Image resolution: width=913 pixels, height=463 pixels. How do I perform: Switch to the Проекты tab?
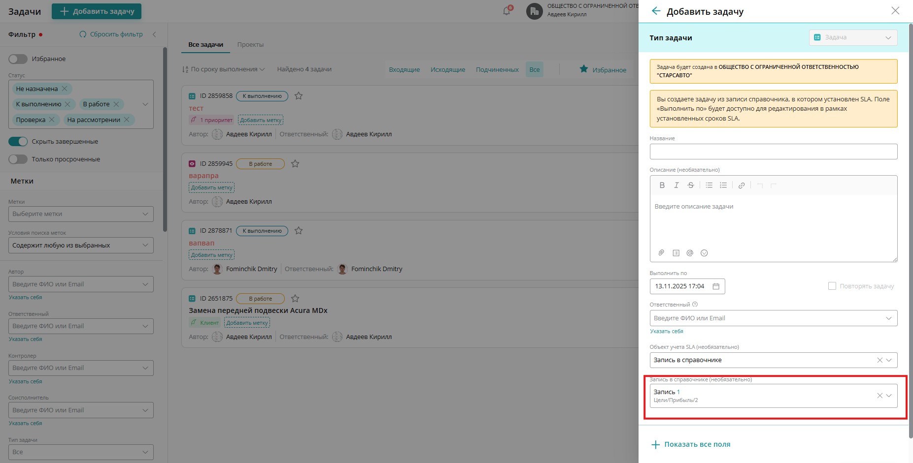(x=250, y=45)
